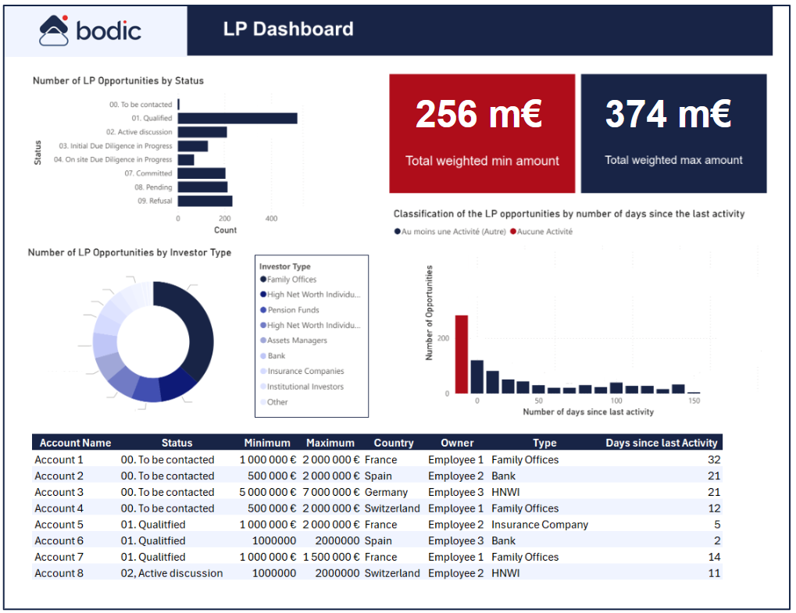Select the Bank legend entry
796x613 pixels.
tap(273, 356)
